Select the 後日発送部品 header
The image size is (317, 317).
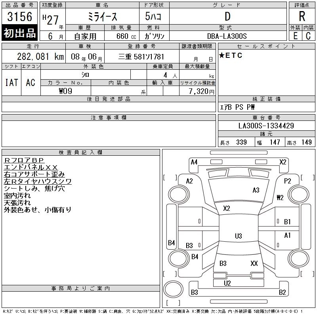pyautogui.click(x=109, y=99)
